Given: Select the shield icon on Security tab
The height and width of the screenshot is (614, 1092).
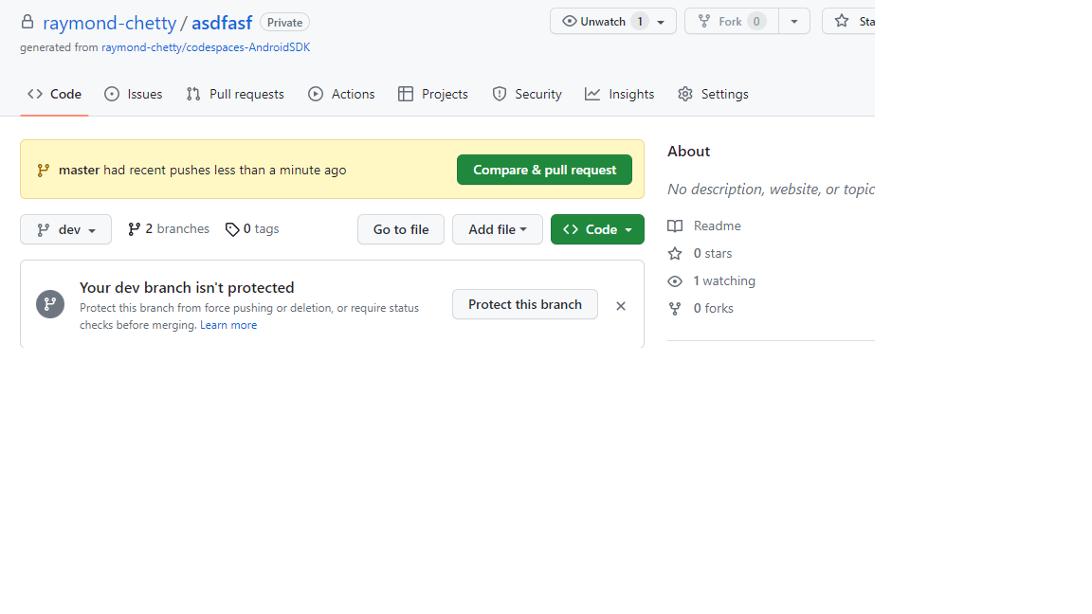Looking at the screenshot, I should 500,93.
